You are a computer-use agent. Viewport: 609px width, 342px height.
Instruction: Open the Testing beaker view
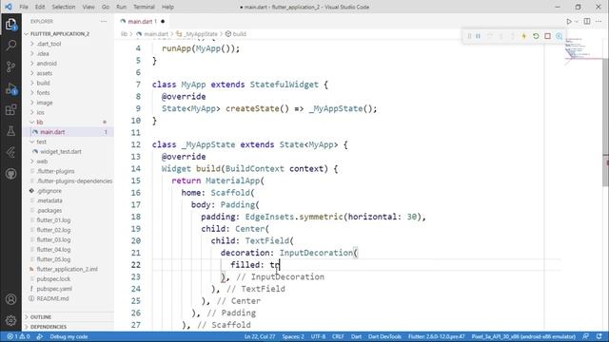[10, 131]
